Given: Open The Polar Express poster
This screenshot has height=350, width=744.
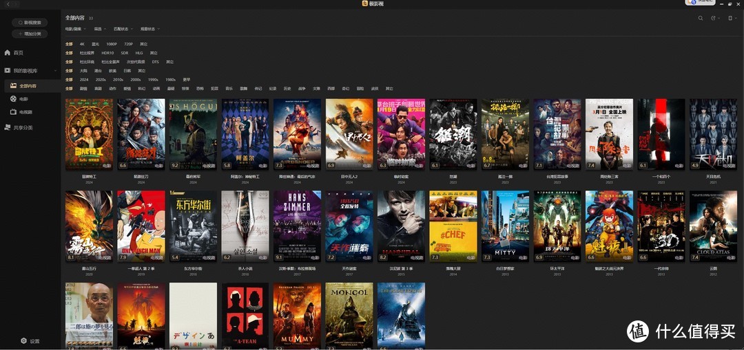Looking at the screenshot, I should (402, 316).
